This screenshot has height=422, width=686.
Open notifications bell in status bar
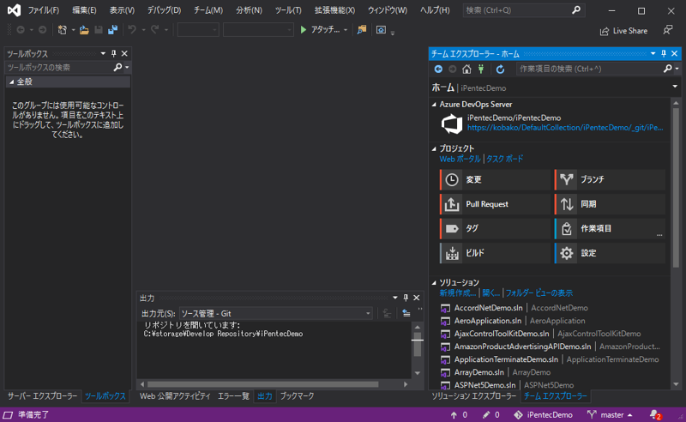(x=655, y=414)
